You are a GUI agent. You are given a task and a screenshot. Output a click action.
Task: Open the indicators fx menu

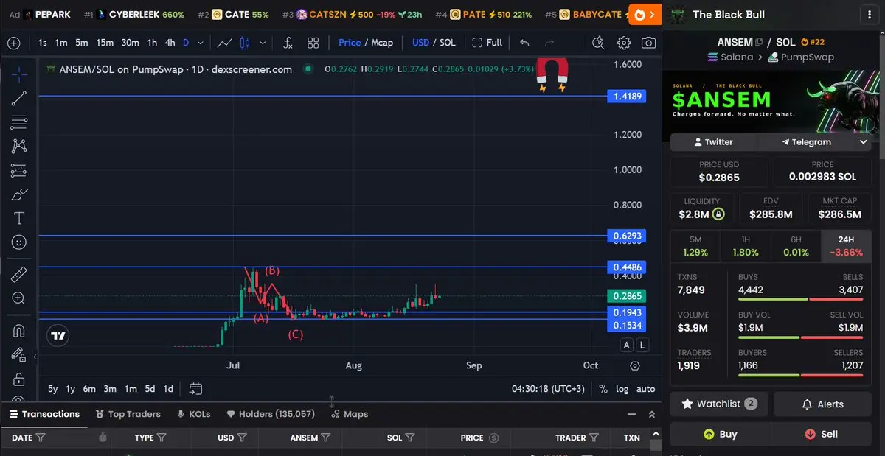coord(288,43)
